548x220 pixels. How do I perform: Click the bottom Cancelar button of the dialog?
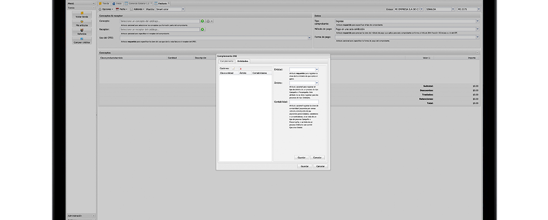[x=321, y=166]
